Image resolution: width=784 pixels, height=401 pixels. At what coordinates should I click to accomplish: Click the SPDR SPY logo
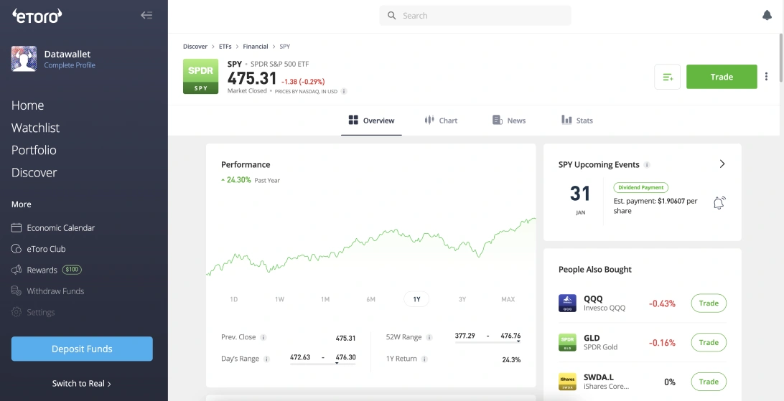(x=200, y=77)
